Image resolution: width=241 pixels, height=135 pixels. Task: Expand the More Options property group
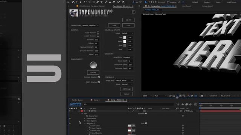[x=84, y=121]
